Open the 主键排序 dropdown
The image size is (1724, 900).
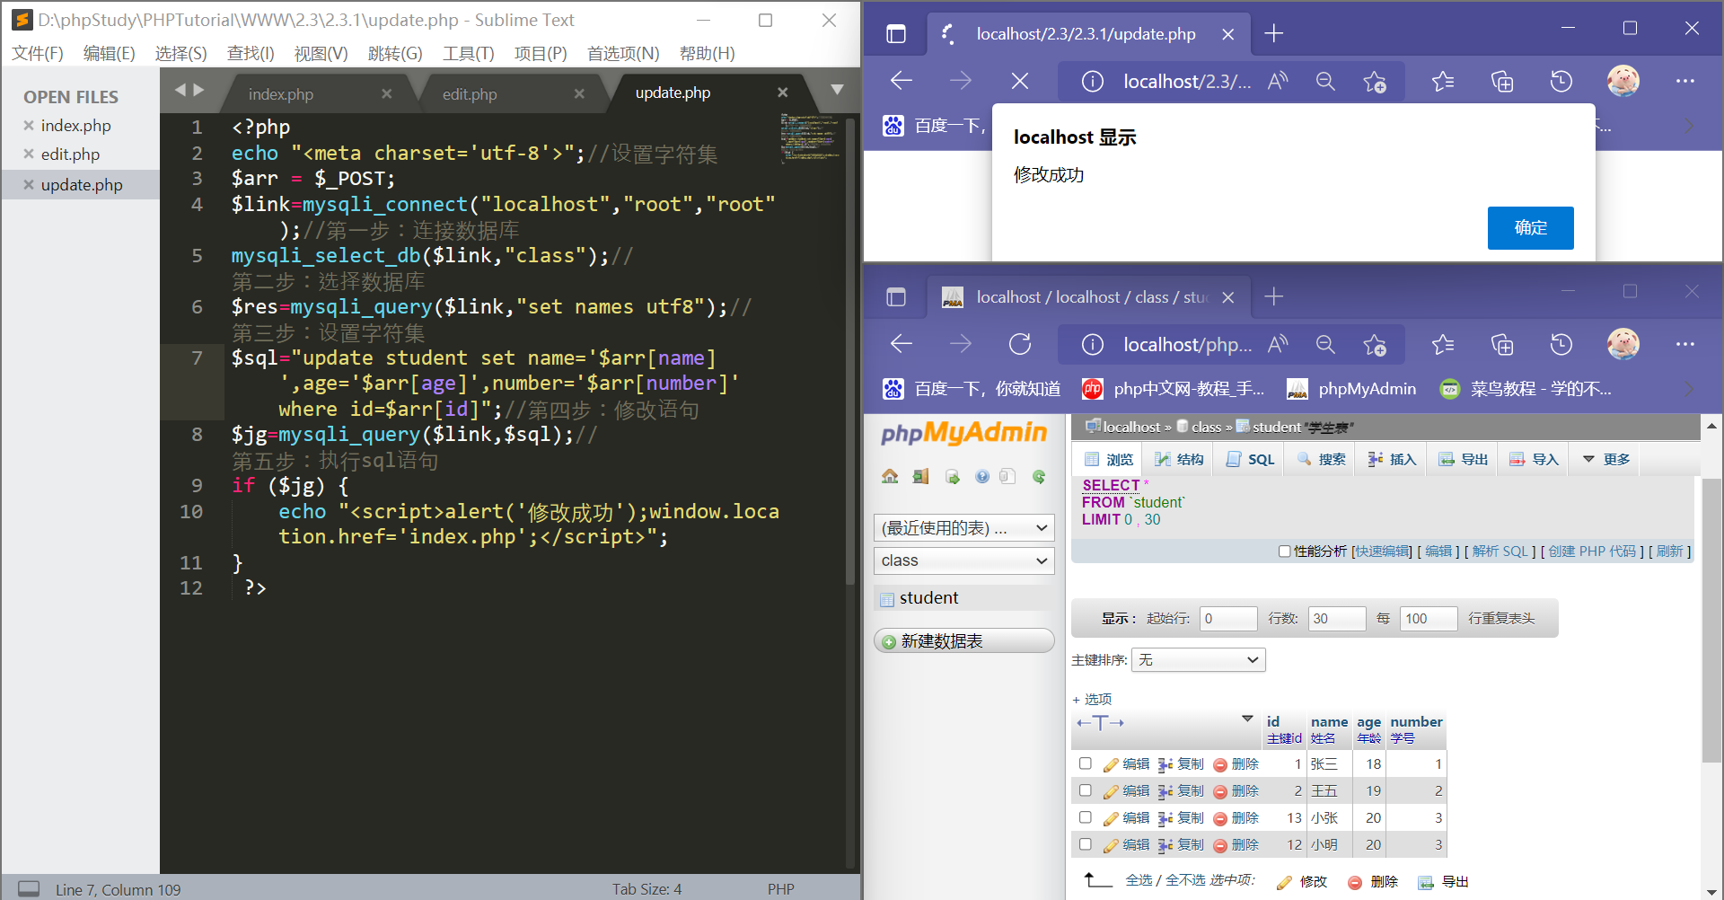coord(1199,660)
